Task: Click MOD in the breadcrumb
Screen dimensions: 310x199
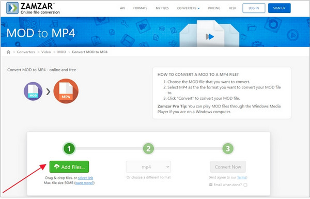Action: 61,52
